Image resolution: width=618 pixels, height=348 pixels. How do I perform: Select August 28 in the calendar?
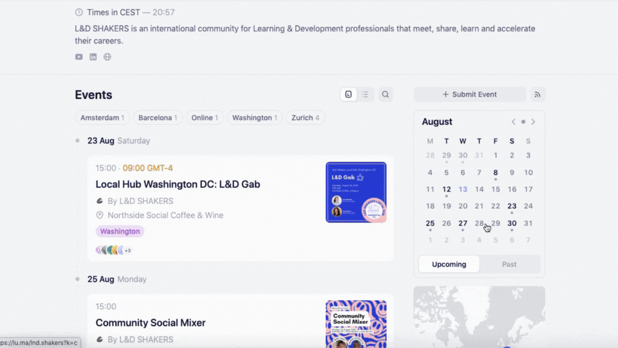[x=479, y=223]
